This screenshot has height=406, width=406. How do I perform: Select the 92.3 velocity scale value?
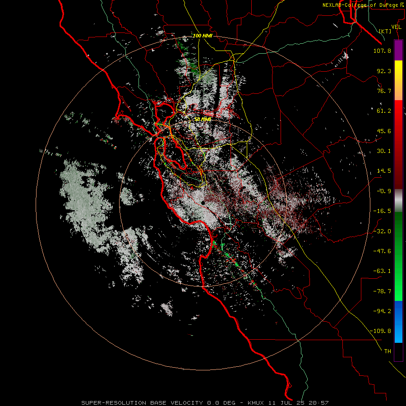tap(384, 71)
